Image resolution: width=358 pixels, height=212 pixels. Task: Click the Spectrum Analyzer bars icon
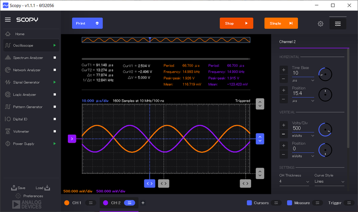(8, 58)
